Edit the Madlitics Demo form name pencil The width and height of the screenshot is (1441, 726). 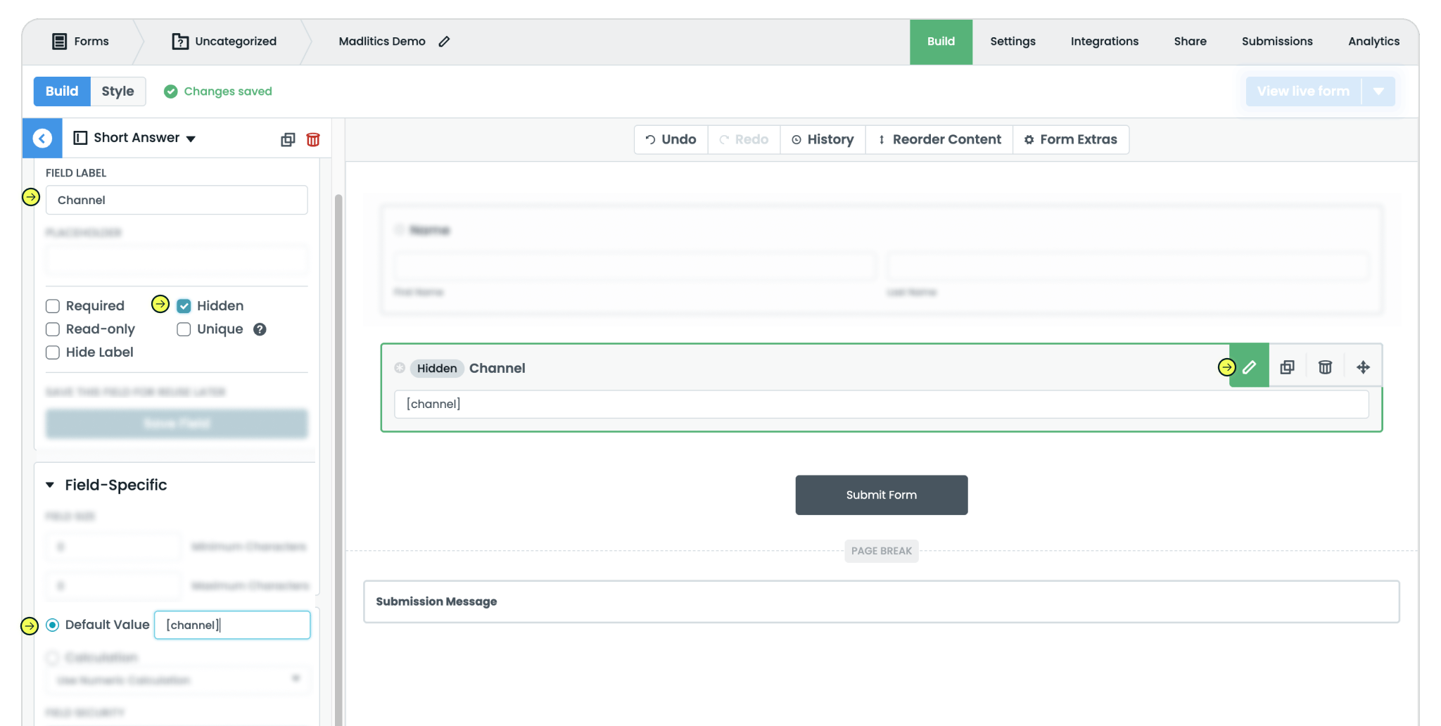click(444, 42)
